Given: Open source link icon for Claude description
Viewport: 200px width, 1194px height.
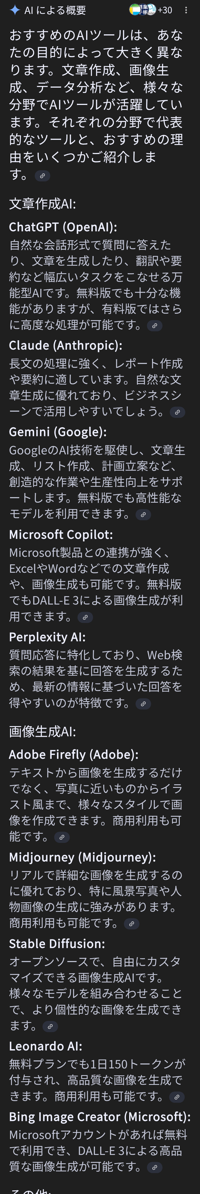Looking at the screenshot, I should 177,412.
